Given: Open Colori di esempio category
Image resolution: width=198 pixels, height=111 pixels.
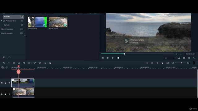Looking at the screenshot, I should tap(7, 29).
